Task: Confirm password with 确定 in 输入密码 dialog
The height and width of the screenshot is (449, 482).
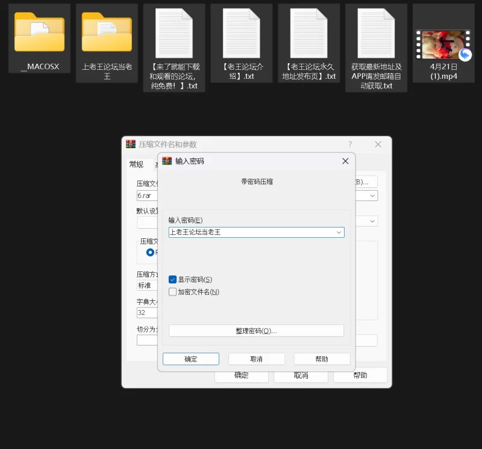Action: (x=191, y=359)
